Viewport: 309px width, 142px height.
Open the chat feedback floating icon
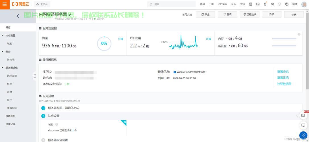303,125
